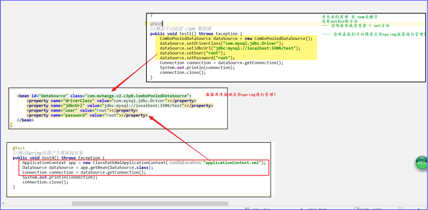Click the property name="user" line

[82, 111]
